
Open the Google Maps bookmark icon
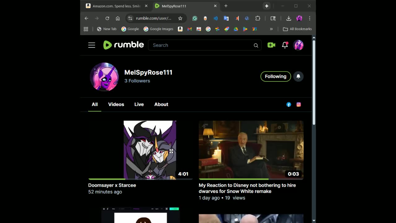click(227, 29)
